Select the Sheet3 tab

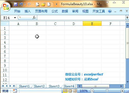[x=54, y=86]
